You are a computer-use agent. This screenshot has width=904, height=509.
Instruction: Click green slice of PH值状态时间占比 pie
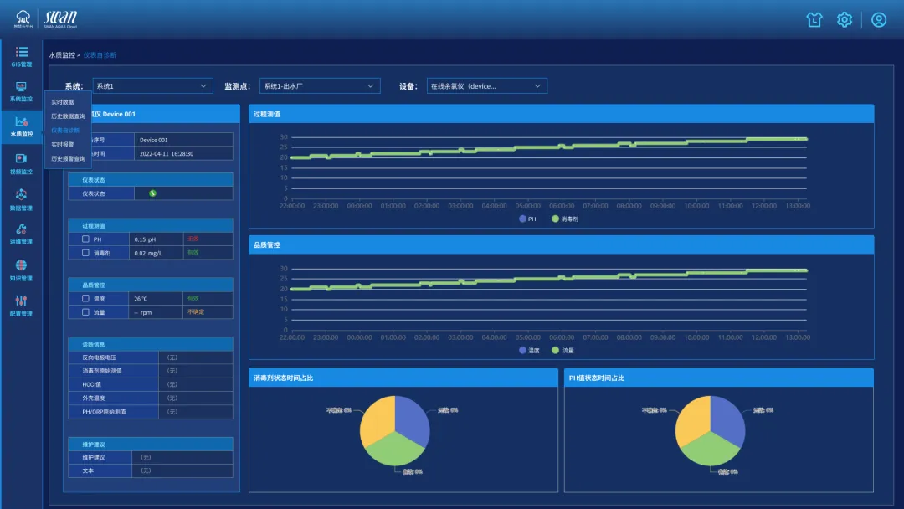(711, 450)
